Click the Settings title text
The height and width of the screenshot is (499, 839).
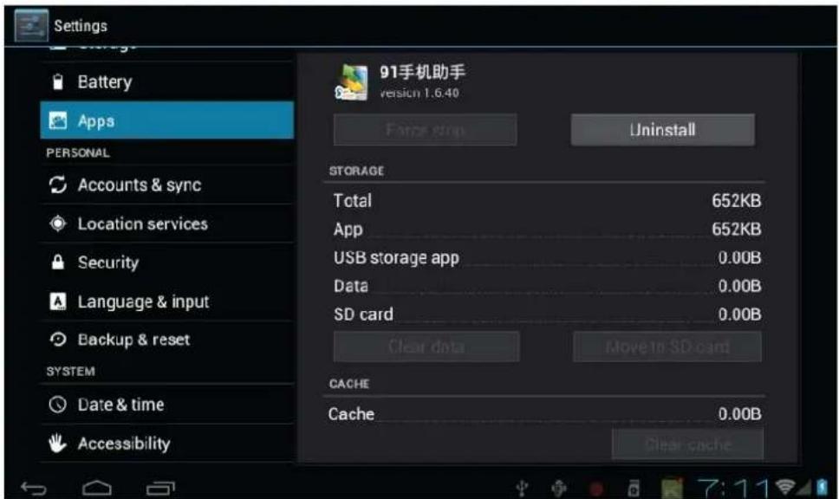81,26
